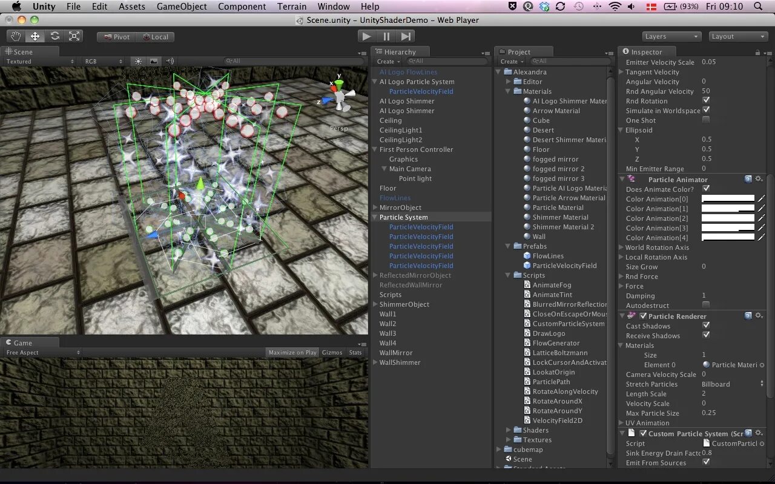Expand the Shaders folder
Image resolution: width=775 pixels, height=484 pixels.
[509, 430]
